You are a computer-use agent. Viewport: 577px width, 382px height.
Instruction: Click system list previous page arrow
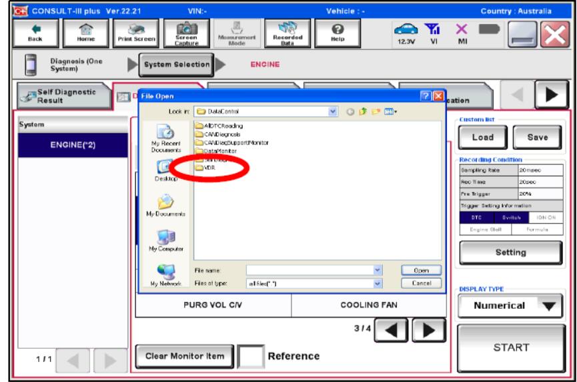click(73, 360)
